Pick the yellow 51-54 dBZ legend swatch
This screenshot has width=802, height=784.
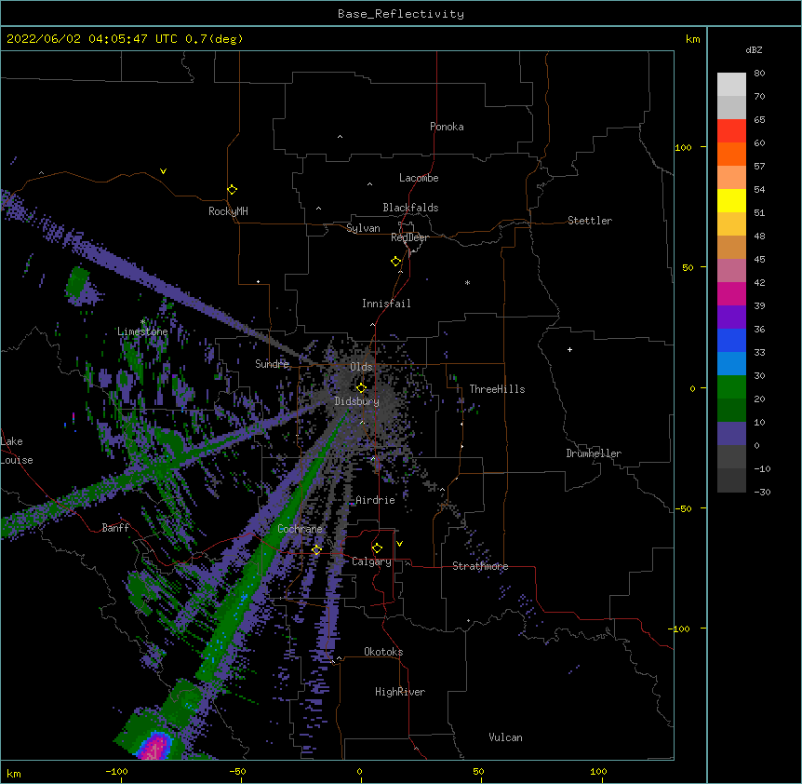[731, 201]
